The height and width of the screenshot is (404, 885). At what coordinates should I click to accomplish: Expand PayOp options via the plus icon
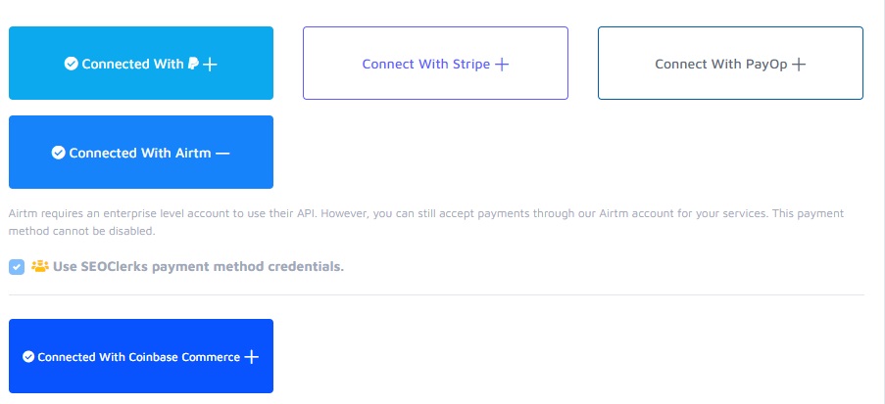click(x=799, y=65)
